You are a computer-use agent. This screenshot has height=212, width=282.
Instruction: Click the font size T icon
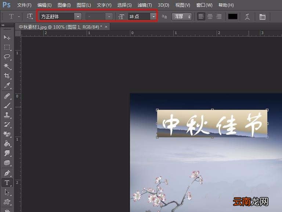click(x=121, y=17)
